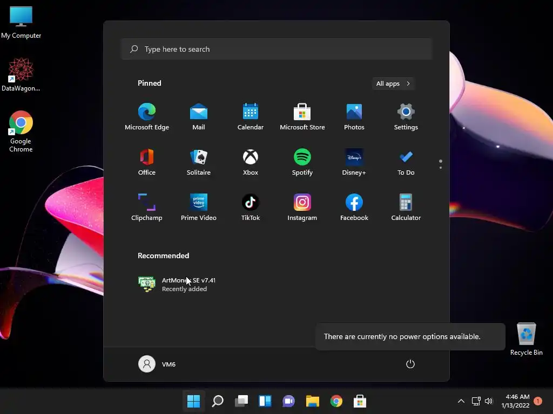Open the Calculator app

click(406, 208)
